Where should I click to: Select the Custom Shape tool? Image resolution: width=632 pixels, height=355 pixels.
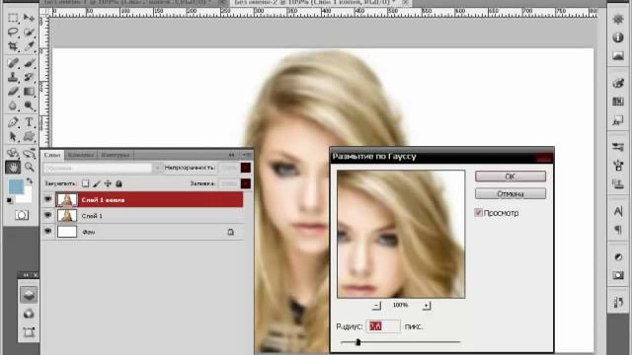click(x=29, y=136)
